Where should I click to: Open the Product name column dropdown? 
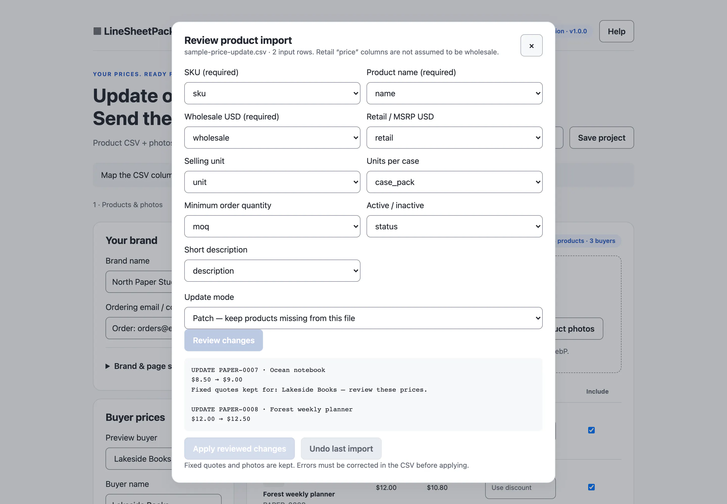click(x=454, y=93)
